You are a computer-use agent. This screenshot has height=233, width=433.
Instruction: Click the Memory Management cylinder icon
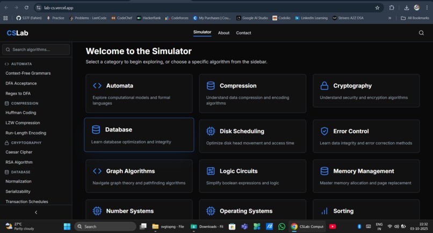pos(324,171)
